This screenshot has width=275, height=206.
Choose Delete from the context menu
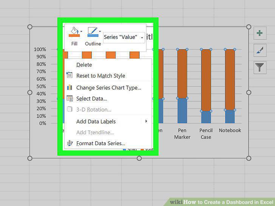point(108,65)
